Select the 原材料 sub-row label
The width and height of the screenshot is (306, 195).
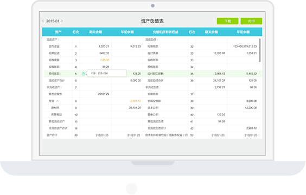[55, 108]
